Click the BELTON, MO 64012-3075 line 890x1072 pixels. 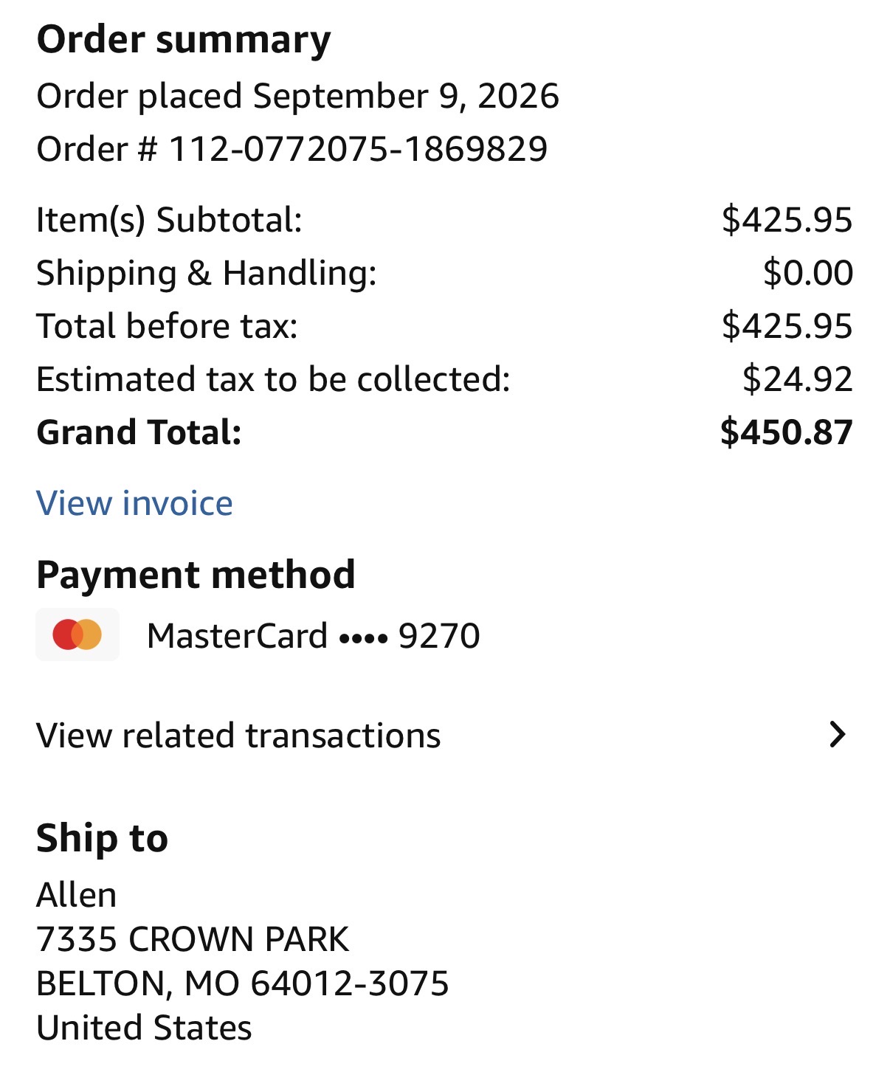tap(243, 983)
